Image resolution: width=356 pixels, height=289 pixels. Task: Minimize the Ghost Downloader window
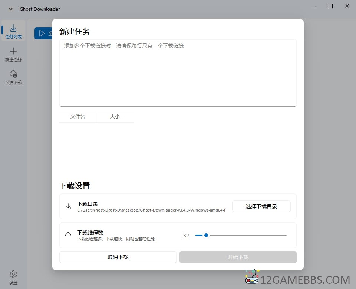tap(313, 6)
